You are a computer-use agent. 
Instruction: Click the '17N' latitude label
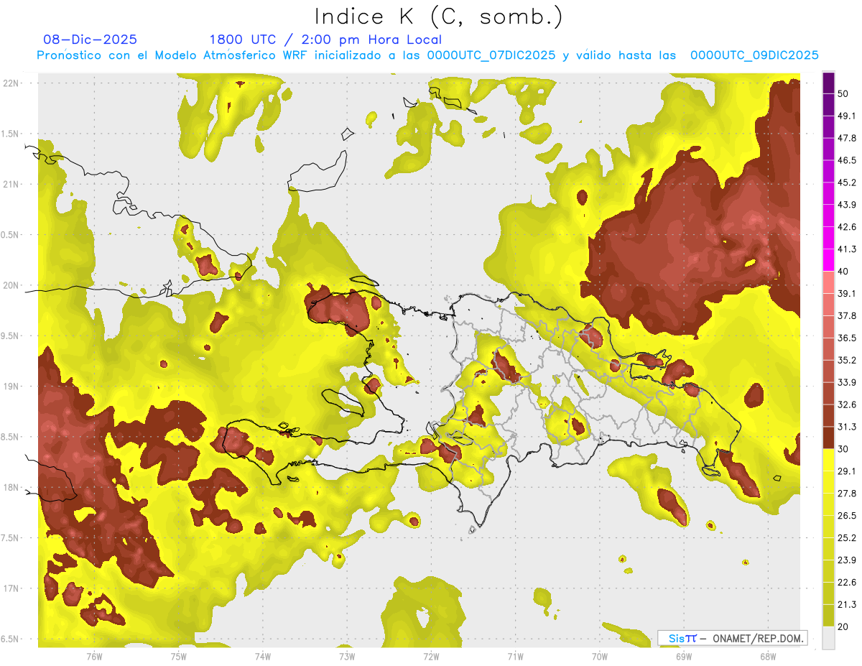pyautogui.click(x=11, y=588)
